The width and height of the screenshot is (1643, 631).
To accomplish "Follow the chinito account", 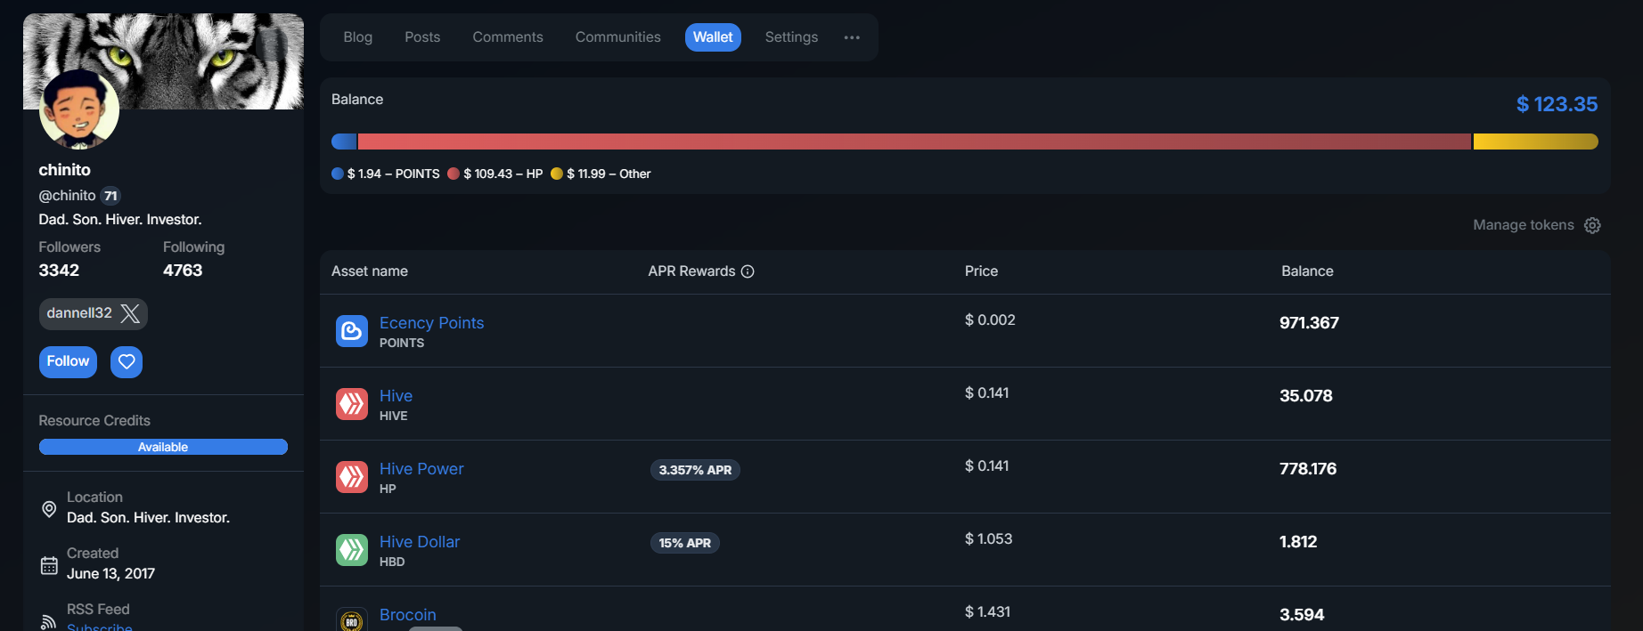I will coord(68,362).
